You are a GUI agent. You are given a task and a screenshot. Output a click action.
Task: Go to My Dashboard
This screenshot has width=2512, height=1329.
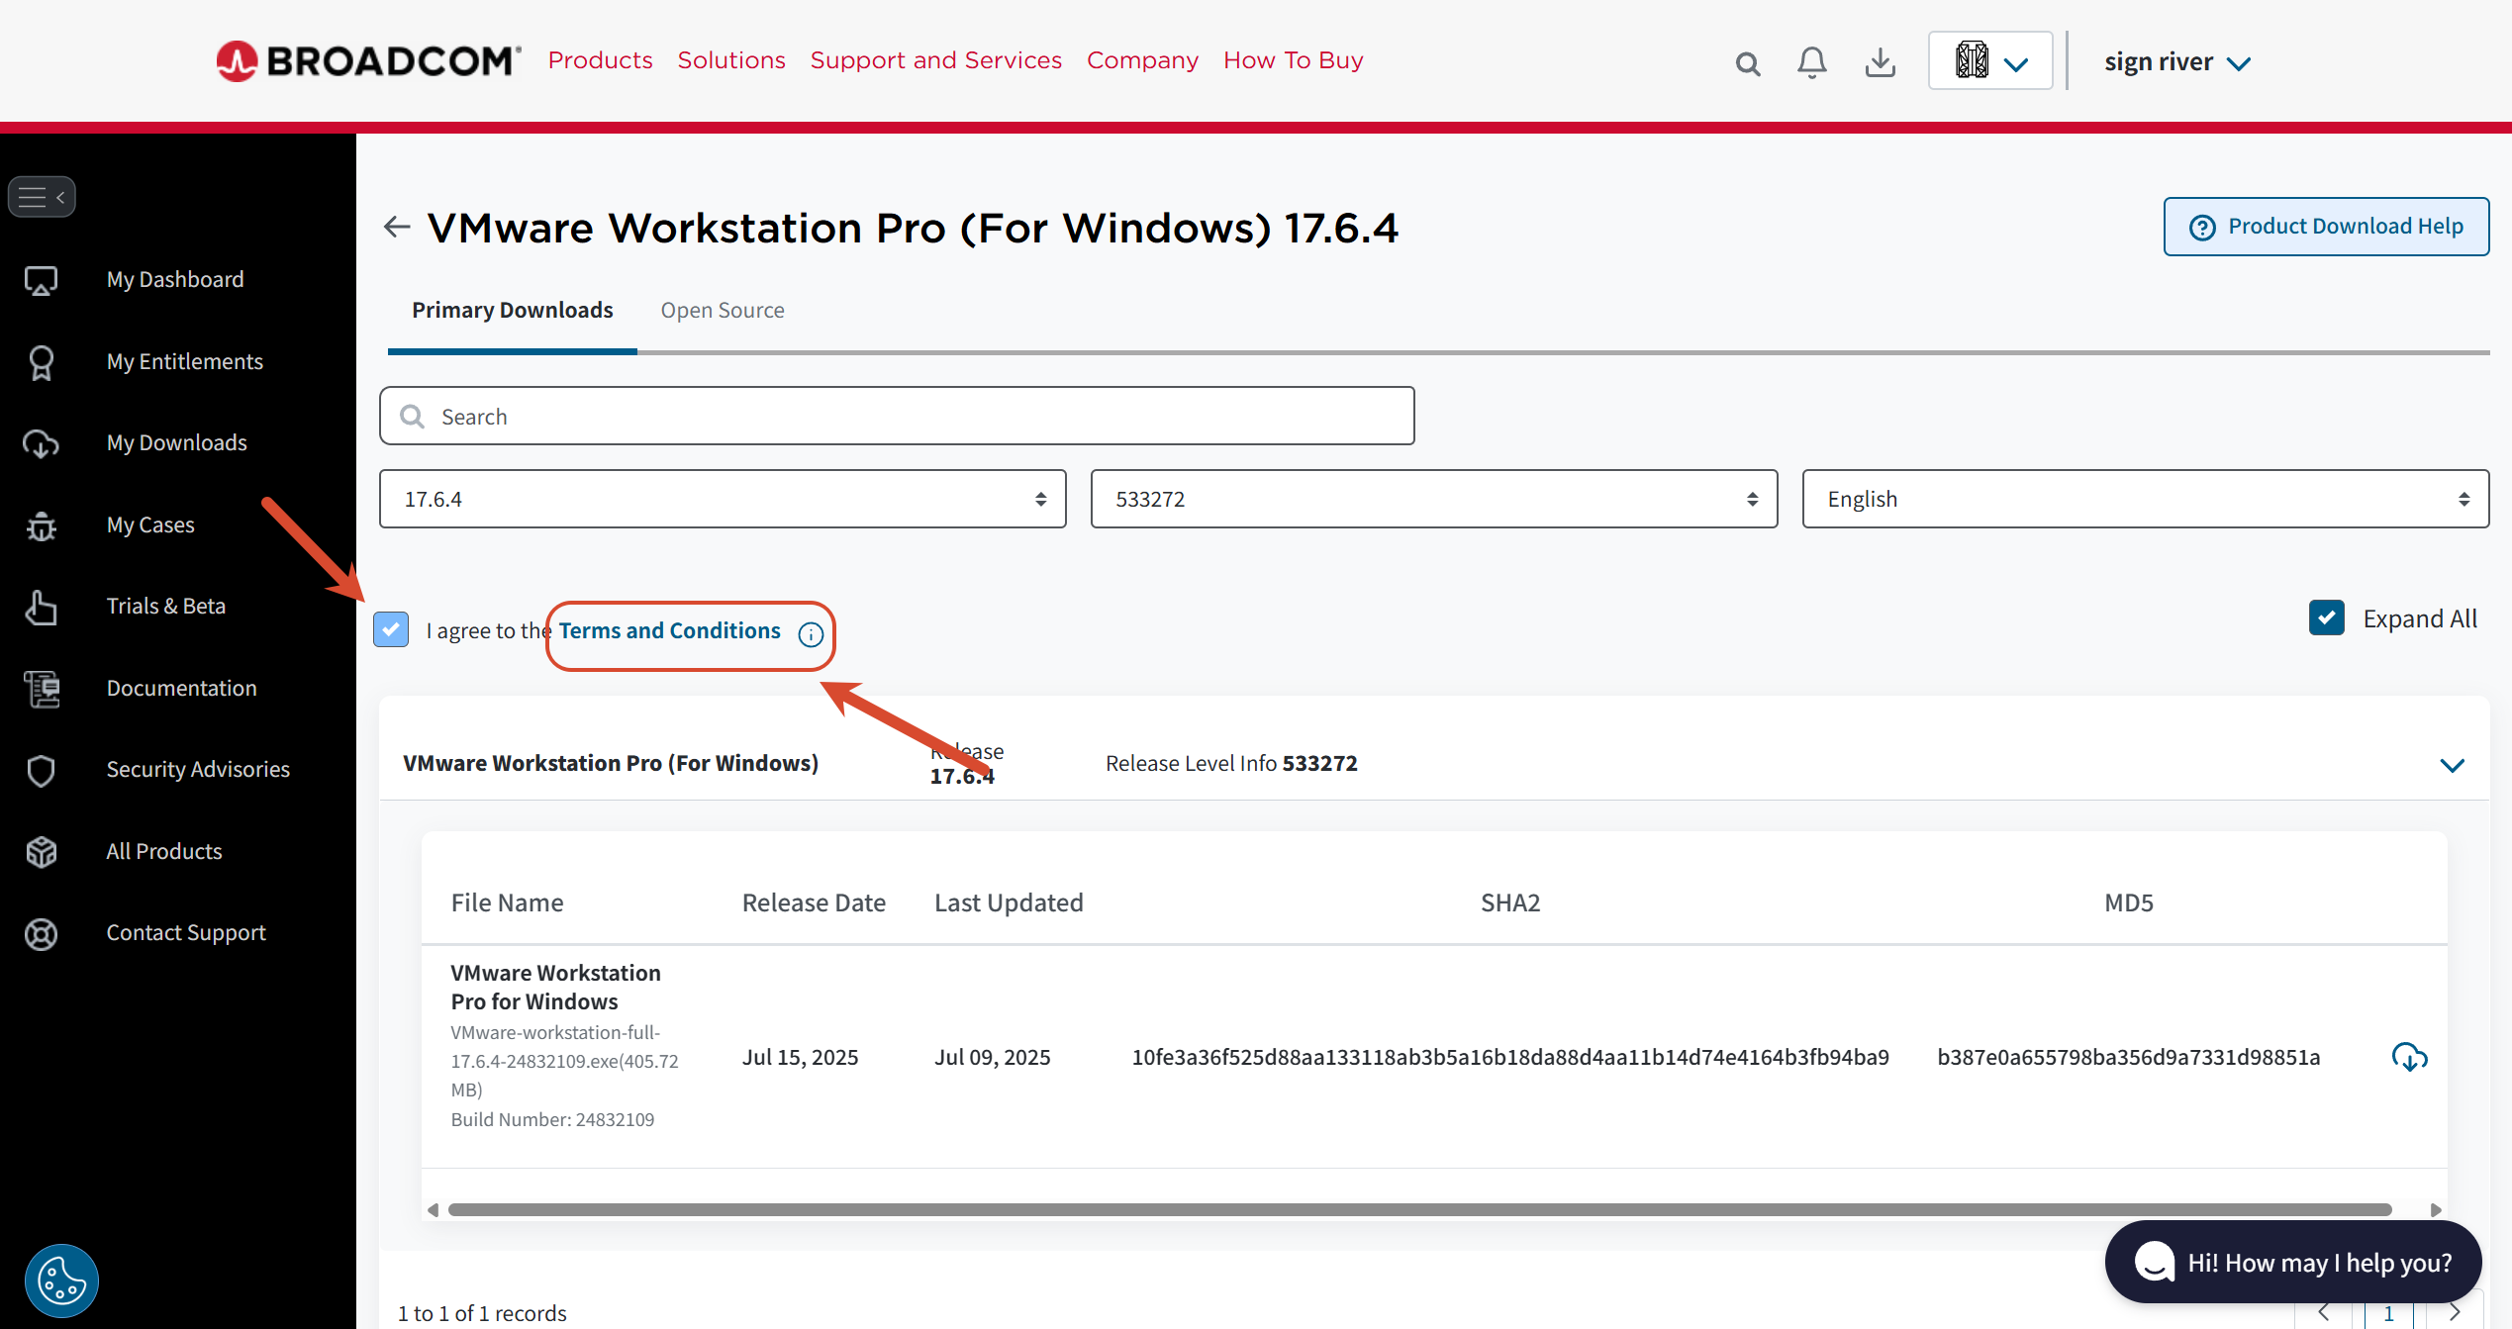pos(175,280)
